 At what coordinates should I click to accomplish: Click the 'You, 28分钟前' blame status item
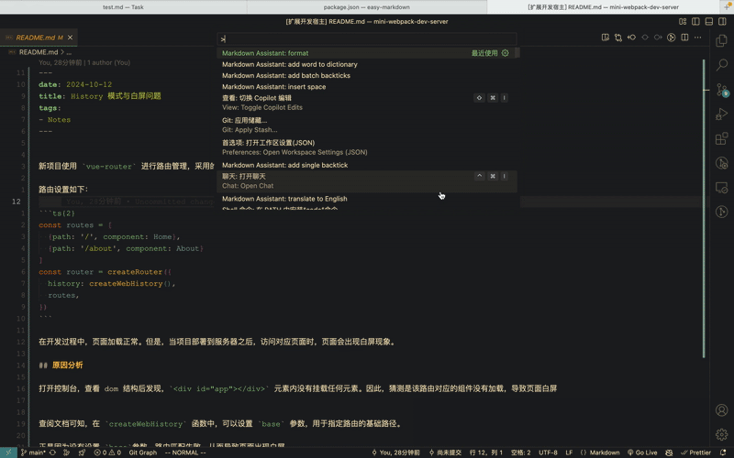tap(395, 453)
